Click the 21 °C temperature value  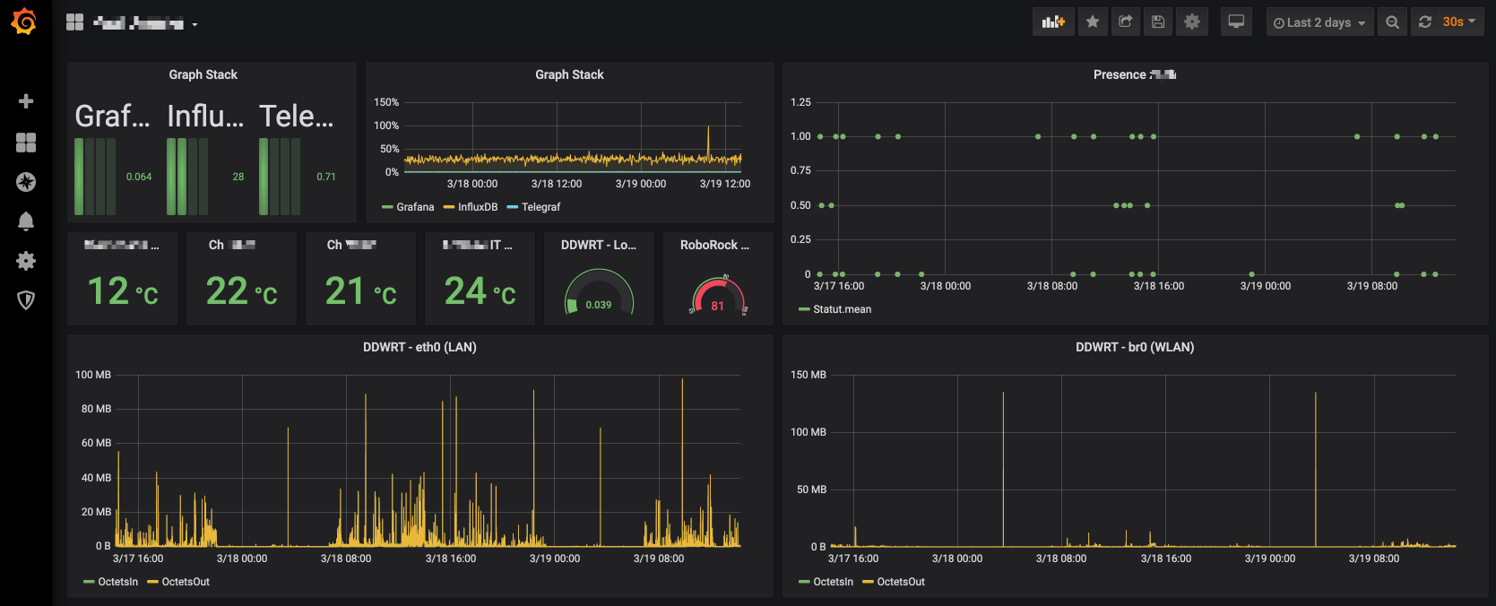click(360, 290)
